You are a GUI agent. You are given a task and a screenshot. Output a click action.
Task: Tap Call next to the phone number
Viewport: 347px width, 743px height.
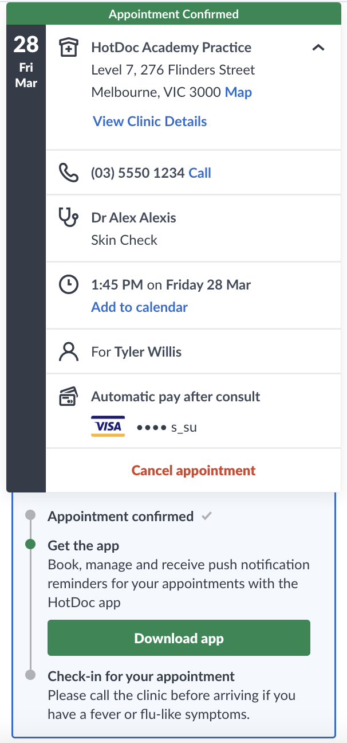(x=200, y=173)
